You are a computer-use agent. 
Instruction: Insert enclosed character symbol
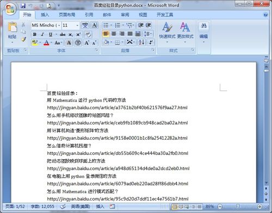(x=78, y=43)
